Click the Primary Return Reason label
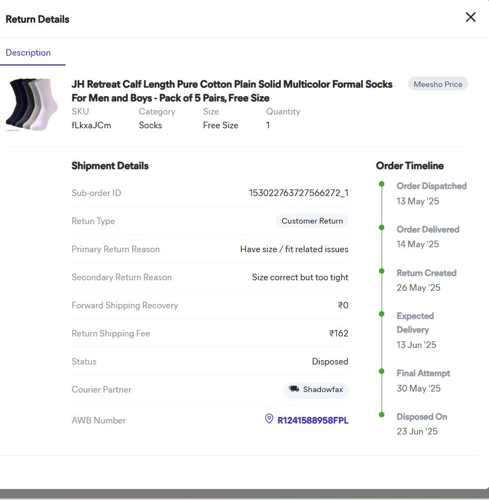The image size is (489, 500). [116, 249]
